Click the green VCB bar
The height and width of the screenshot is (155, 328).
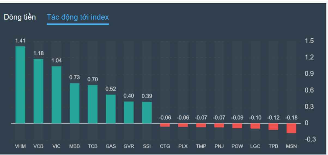(x=38, y=91)
